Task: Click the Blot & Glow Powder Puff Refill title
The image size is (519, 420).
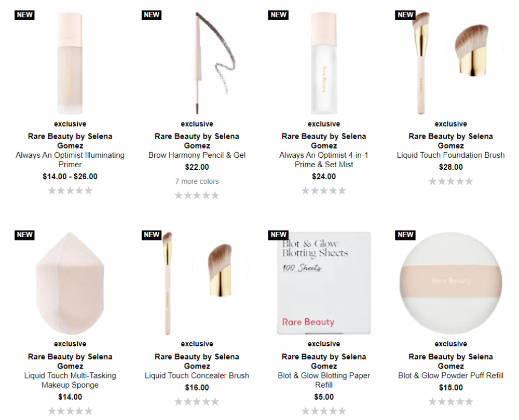Action: [x=451, y=376]
